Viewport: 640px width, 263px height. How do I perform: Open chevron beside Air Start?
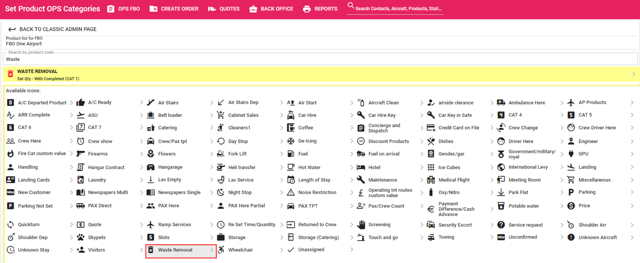[352, 102]
